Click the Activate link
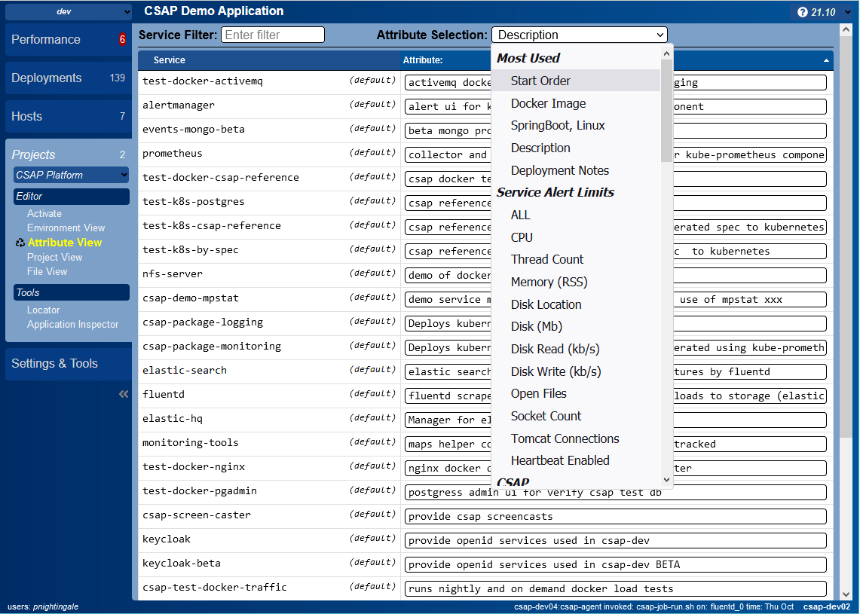Image resolution: width=860 pixels, height=614 pixels. click(x=44, y=214)
